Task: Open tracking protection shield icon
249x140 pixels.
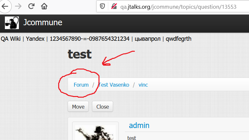Action: pos(102,6)
